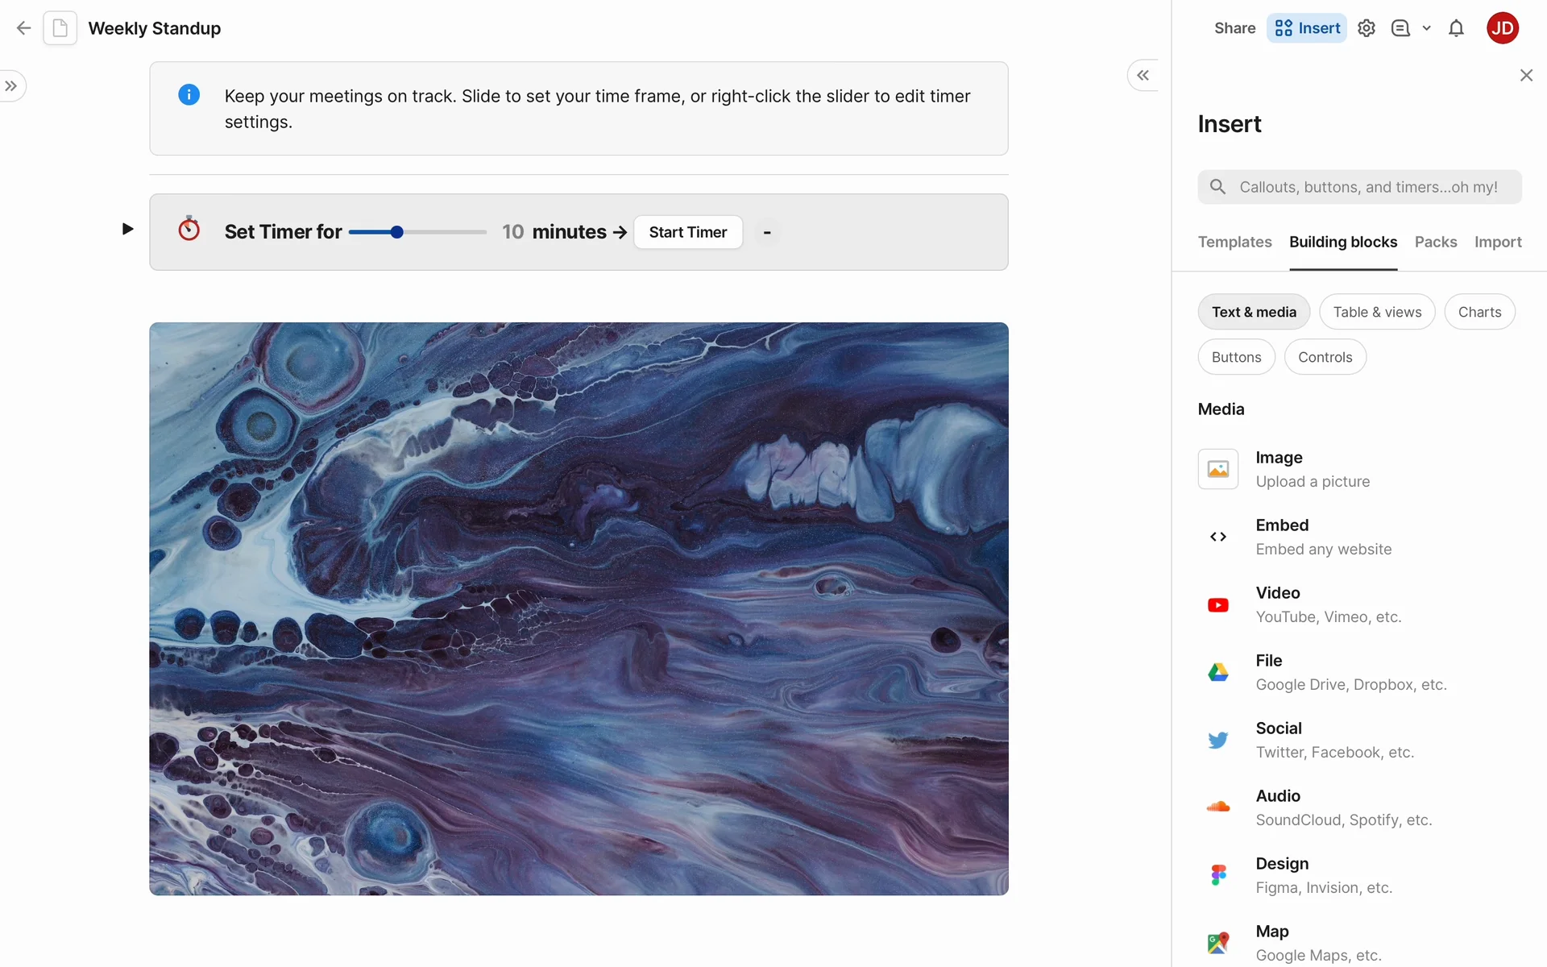Switch to the Packs tab

[x=1435, y=242]
